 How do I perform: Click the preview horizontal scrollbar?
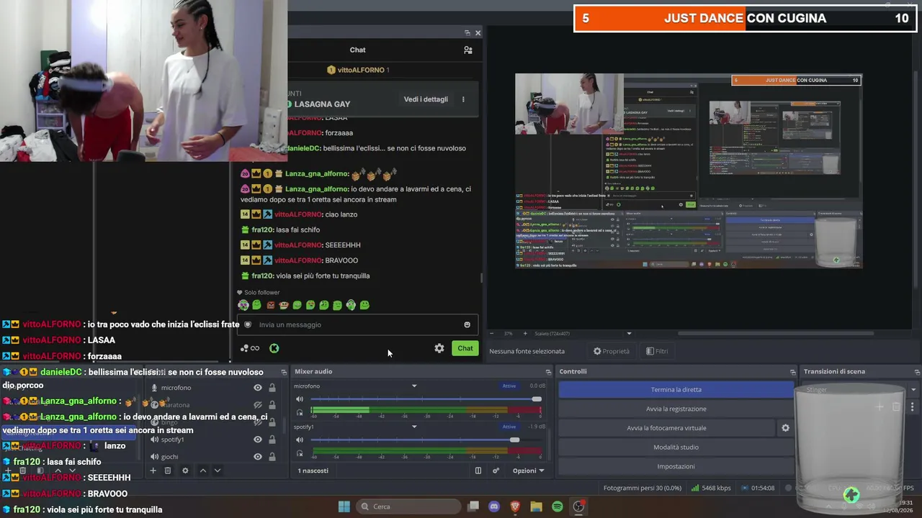[774, 334]
